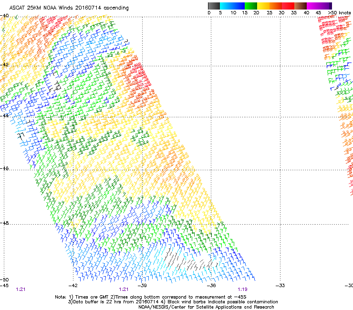This screenshot has height=310, width=353.
Task: Click the '-42' latitude label on left axis
Action: (4, 64)
